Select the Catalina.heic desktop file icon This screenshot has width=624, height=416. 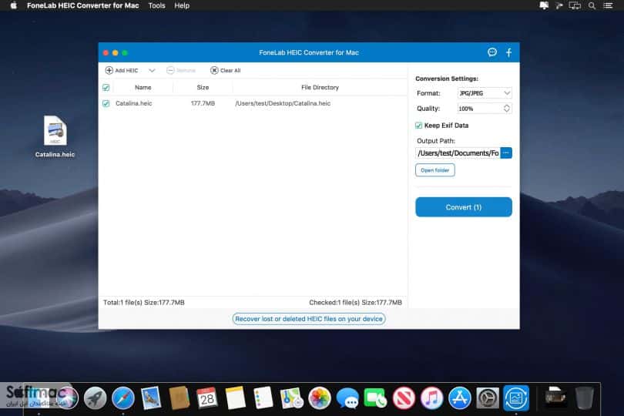(x=55, y=130)
